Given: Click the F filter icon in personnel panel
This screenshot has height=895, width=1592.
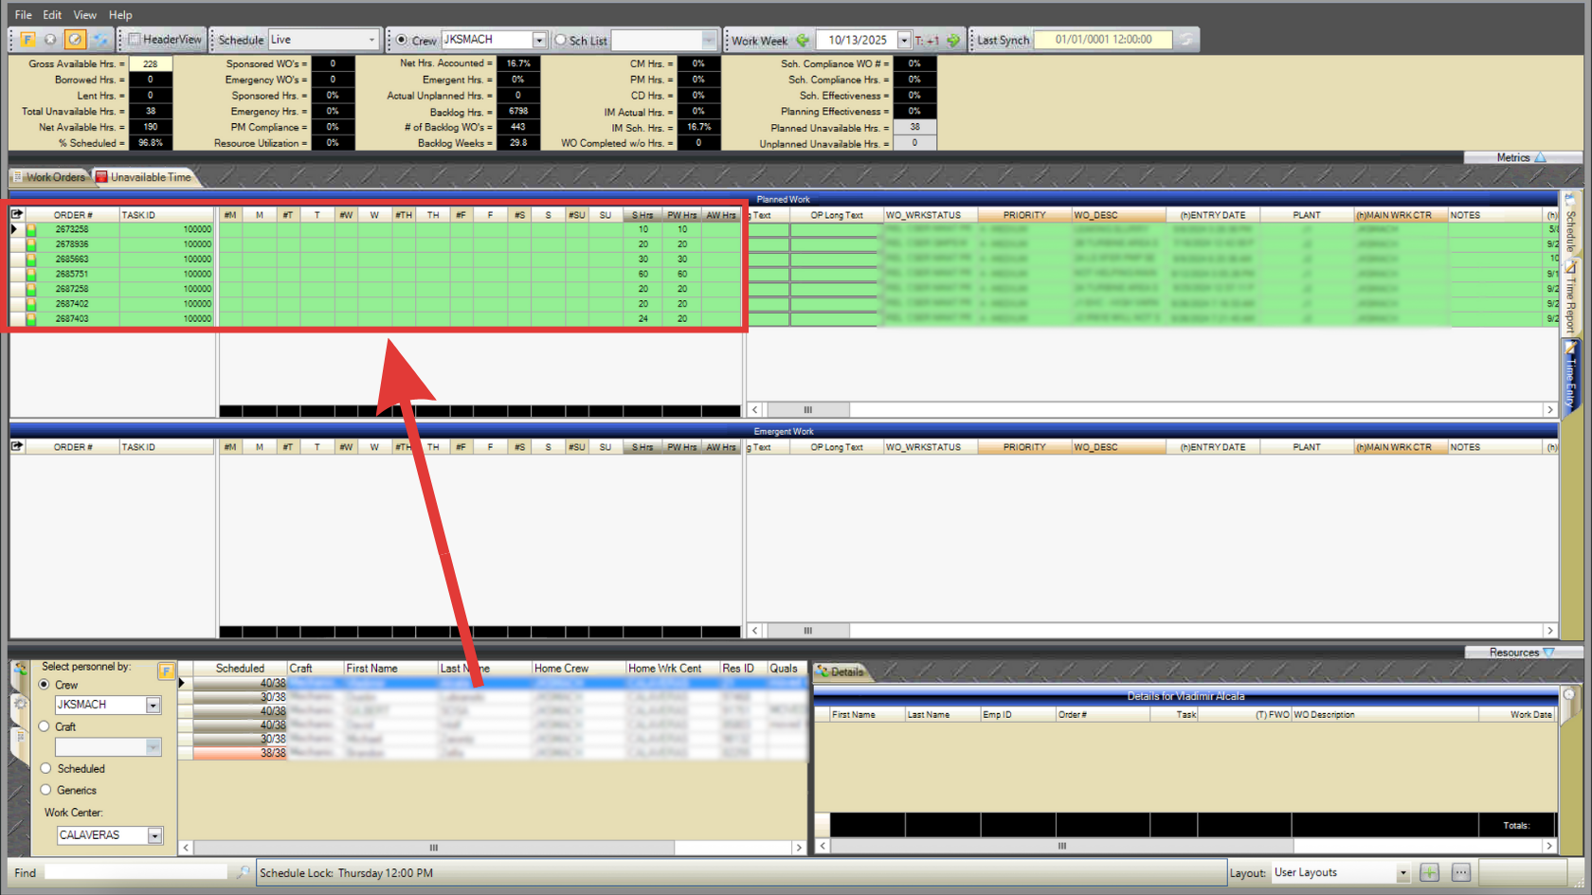Looking at the screenshot, I should (166, 671).
